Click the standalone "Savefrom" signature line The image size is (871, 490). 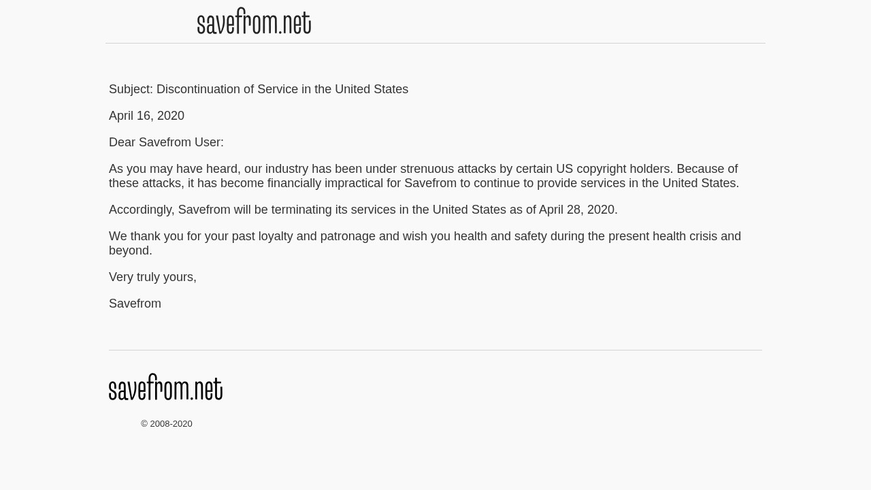coord(135,304)
